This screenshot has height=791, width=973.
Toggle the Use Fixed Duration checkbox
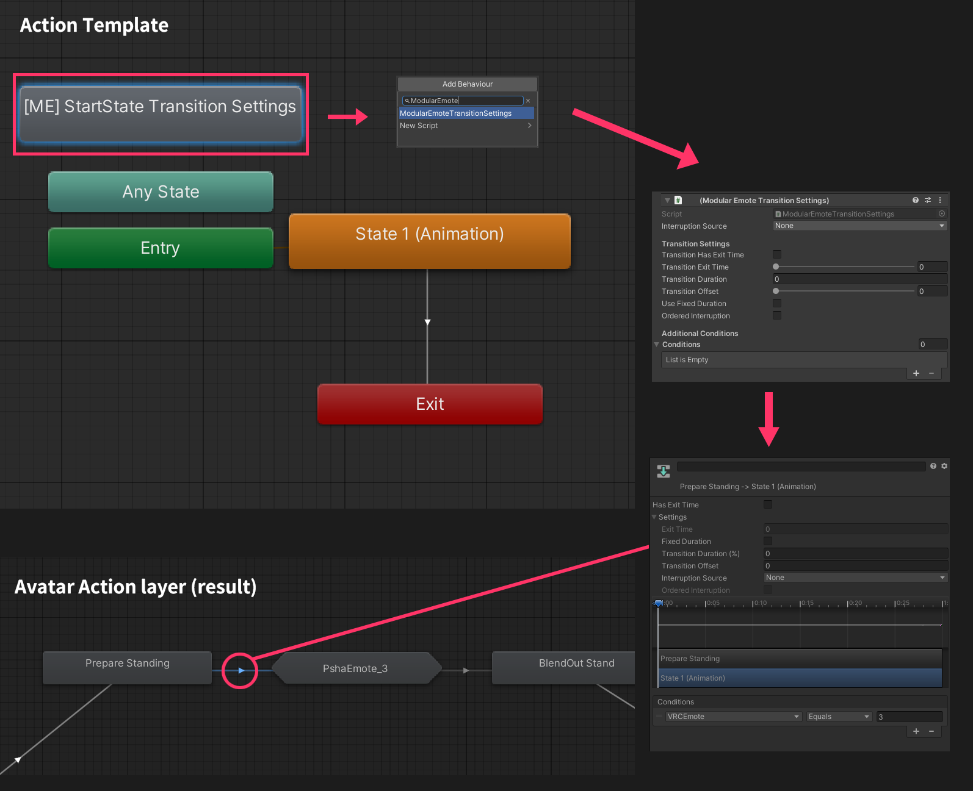click(x=777, y=303)
